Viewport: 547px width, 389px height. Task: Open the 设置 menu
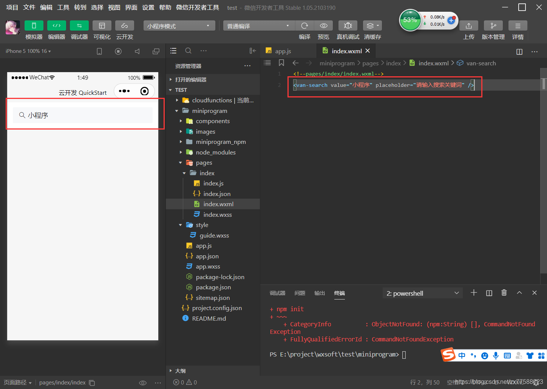coord(148,8)
